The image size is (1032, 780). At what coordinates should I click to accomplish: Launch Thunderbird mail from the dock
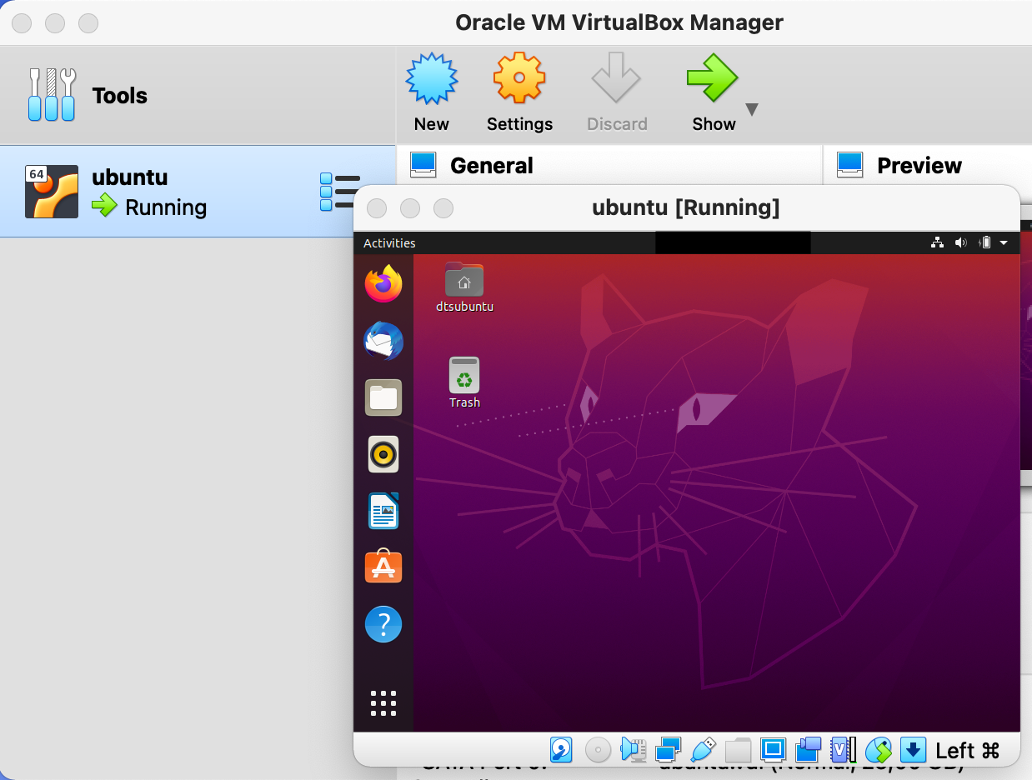coord(383,341)
